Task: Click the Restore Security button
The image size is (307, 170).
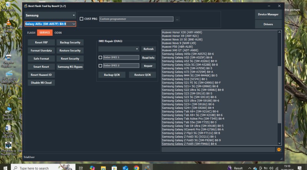Action: (x=70, y=50)
